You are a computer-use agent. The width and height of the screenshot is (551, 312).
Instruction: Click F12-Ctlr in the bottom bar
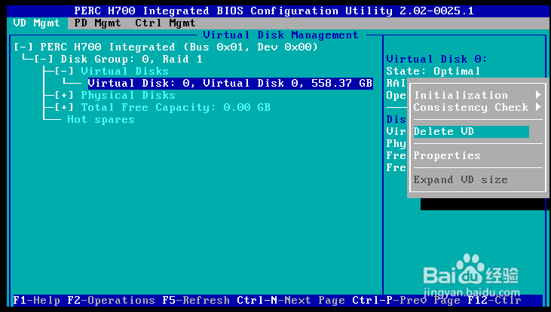point(494,301)
